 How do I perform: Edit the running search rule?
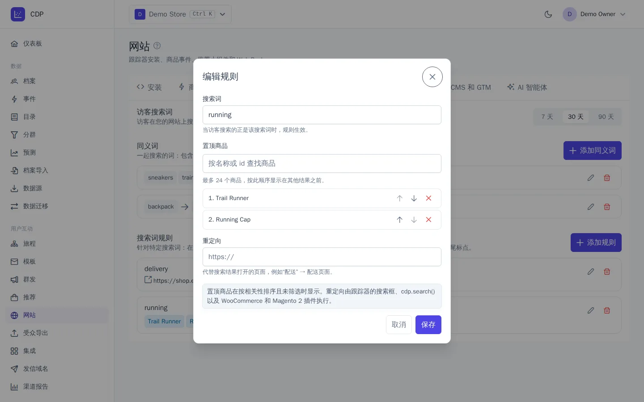591,310
